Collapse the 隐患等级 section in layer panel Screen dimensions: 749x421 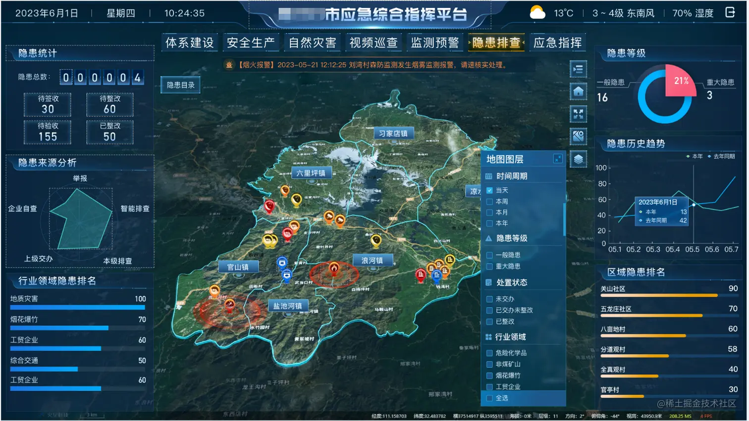pos(523,238)
